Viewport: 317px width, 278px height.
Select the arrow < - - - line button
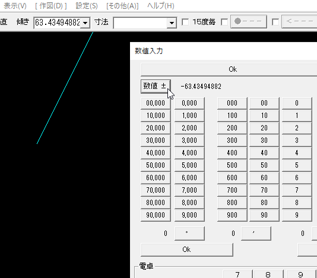coord(299,21)
